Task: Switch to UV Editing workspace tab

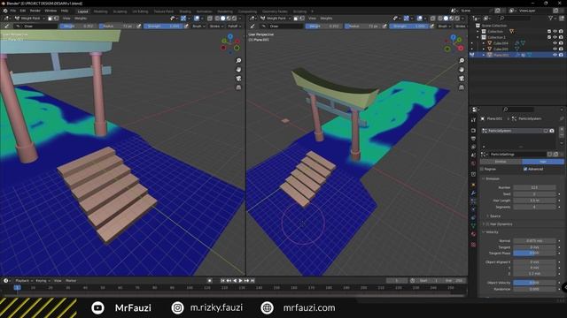Action: point(140,11)
